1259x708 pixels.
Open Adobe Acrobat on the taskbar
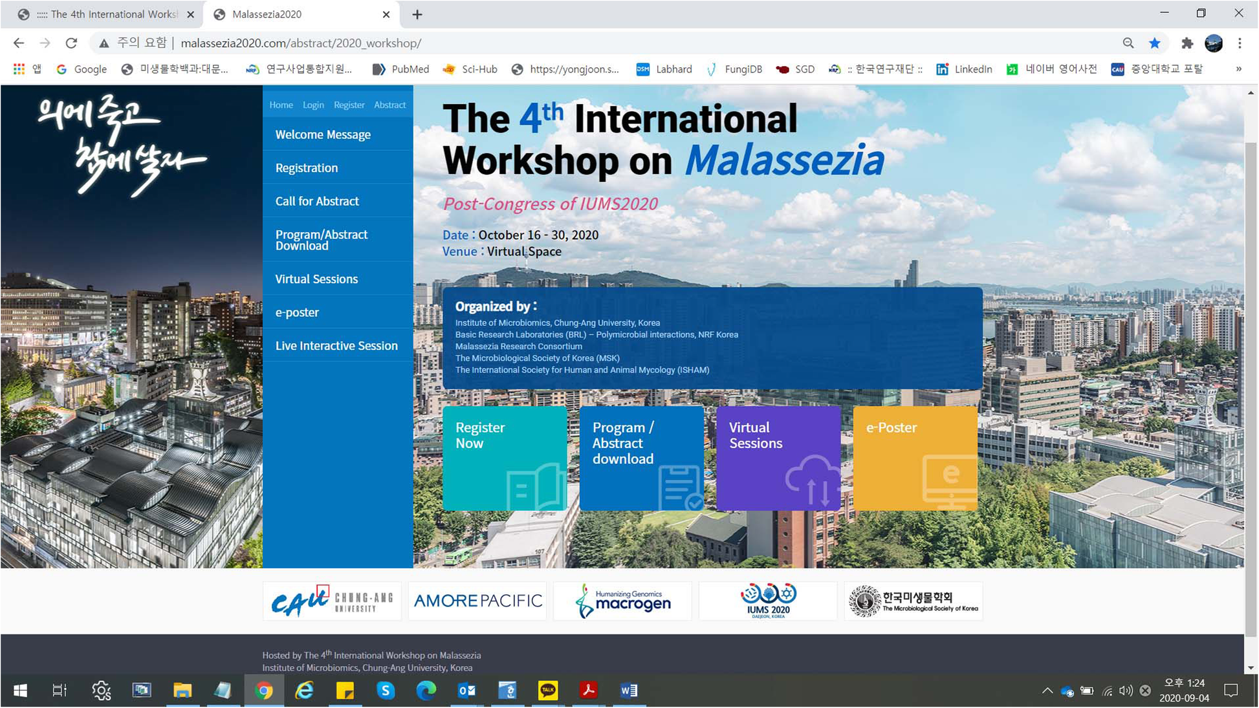[x=588, y=691]
